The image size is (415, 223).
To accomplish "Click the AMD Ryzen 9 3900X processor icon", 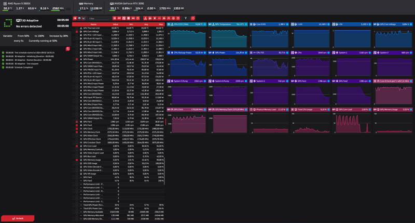I will 5,4.
